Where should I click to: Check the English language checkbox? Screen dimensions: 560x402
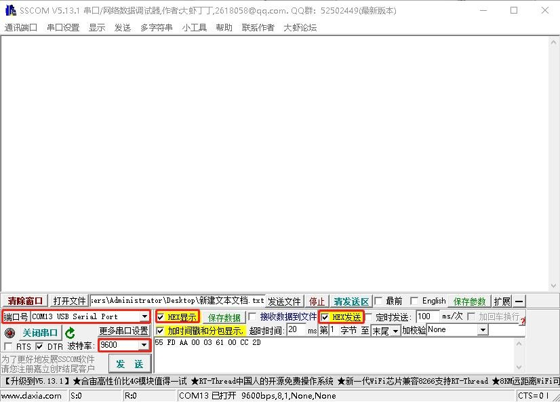(414, 301)
